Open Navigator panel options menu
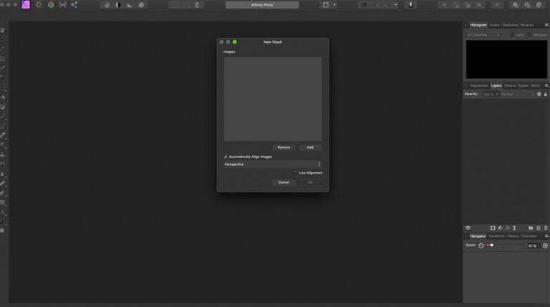This screenshot has height=307, width=550. click(546, 236)
